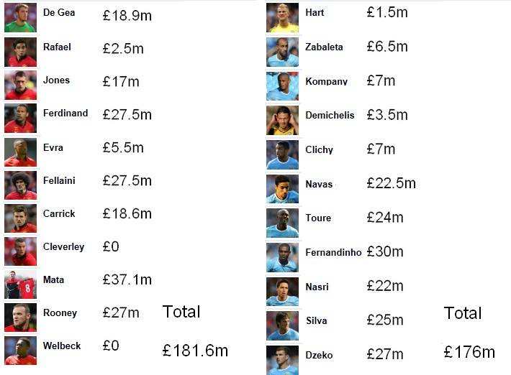Screen dimensions: 511x375
Task: Open Hart's goalkeeper photo
Action: coord(282,17)
